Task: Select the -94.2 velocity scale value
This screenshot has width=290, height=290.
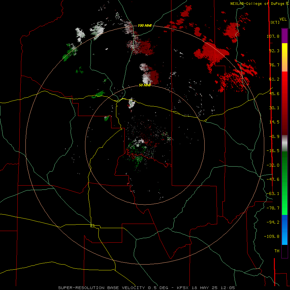Action: [x=273, y=222]
